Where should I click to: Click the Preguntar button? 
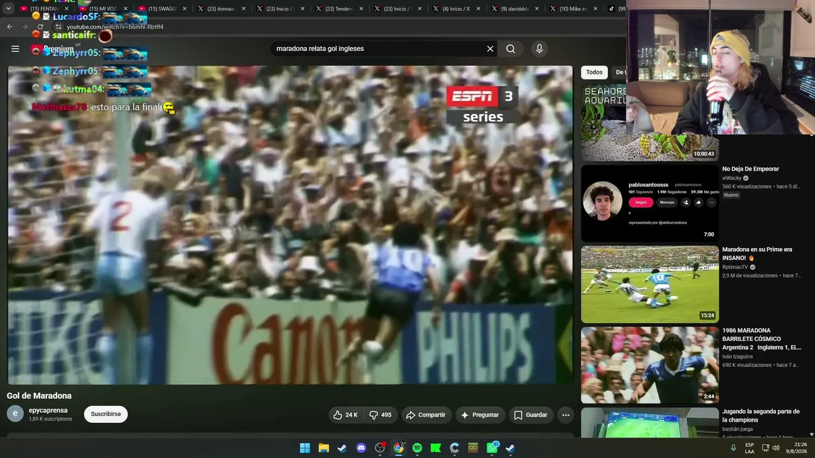click(479, 415)
